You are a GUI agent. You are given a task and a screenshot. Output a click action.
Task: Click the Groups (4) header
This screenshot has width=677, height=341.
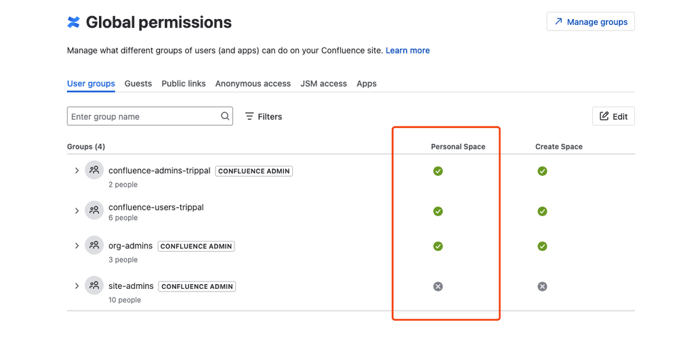click(86, 147)
